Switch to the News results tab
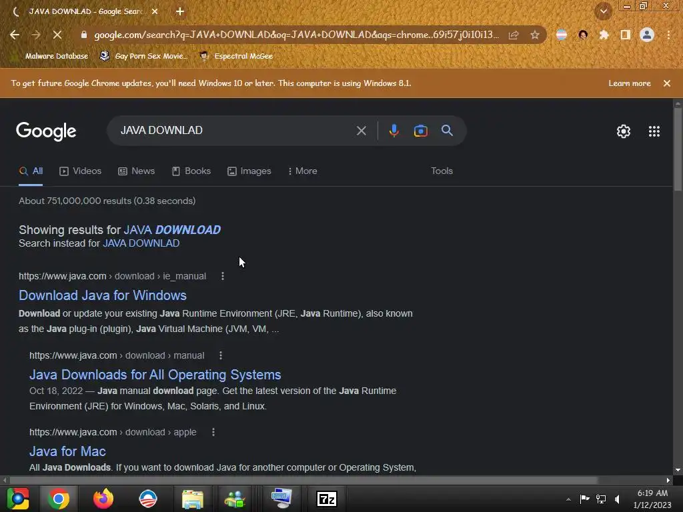Image resolution: width=683 pixels, height=512 pixels. (136, 171)
